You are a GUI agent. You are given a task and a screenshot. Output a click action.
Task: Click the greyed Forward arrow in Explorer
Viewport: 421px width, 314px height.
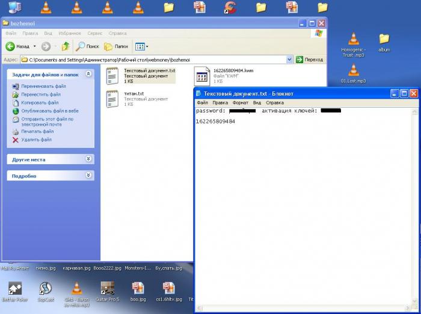click(46, 46)
